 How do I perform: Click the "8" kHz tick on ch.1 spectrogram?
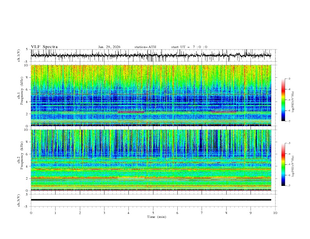click(27, 77)
